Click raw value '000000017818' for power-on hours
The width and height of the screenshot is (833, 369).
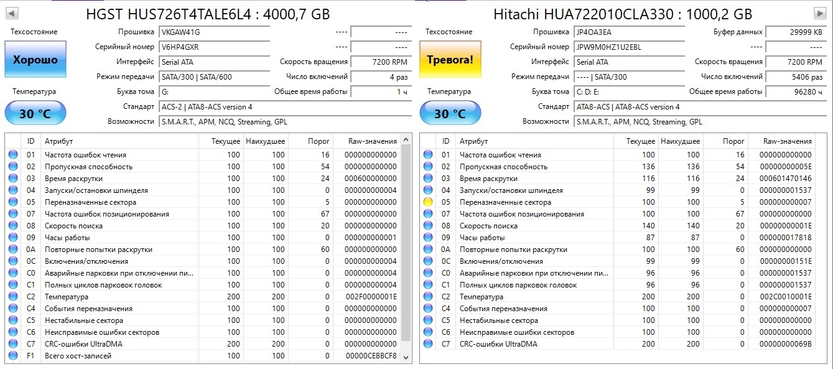(x=786, y=238)
